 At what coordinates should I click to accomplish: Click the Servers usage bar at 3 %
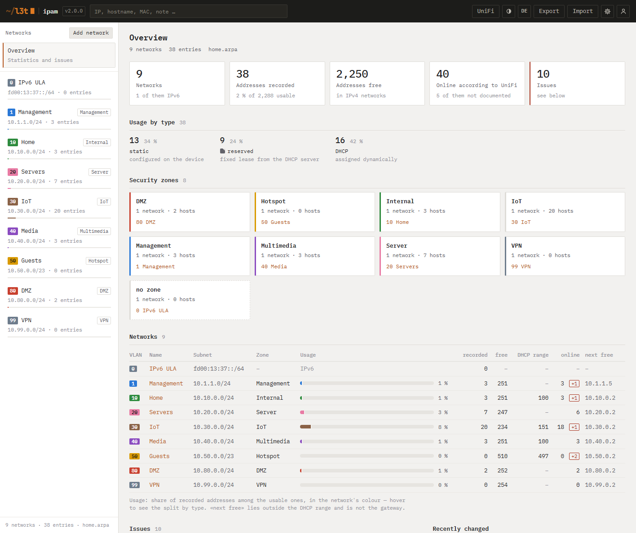[367, 412]
